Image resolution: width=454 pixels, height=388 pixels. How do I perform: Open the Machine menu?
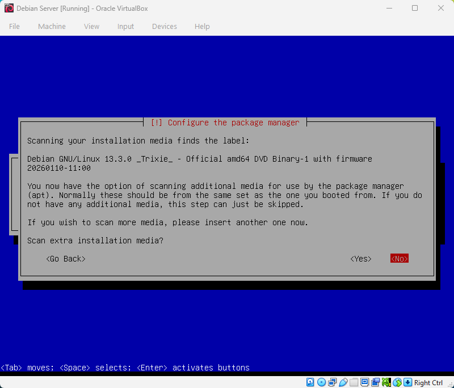pos(52,26)
